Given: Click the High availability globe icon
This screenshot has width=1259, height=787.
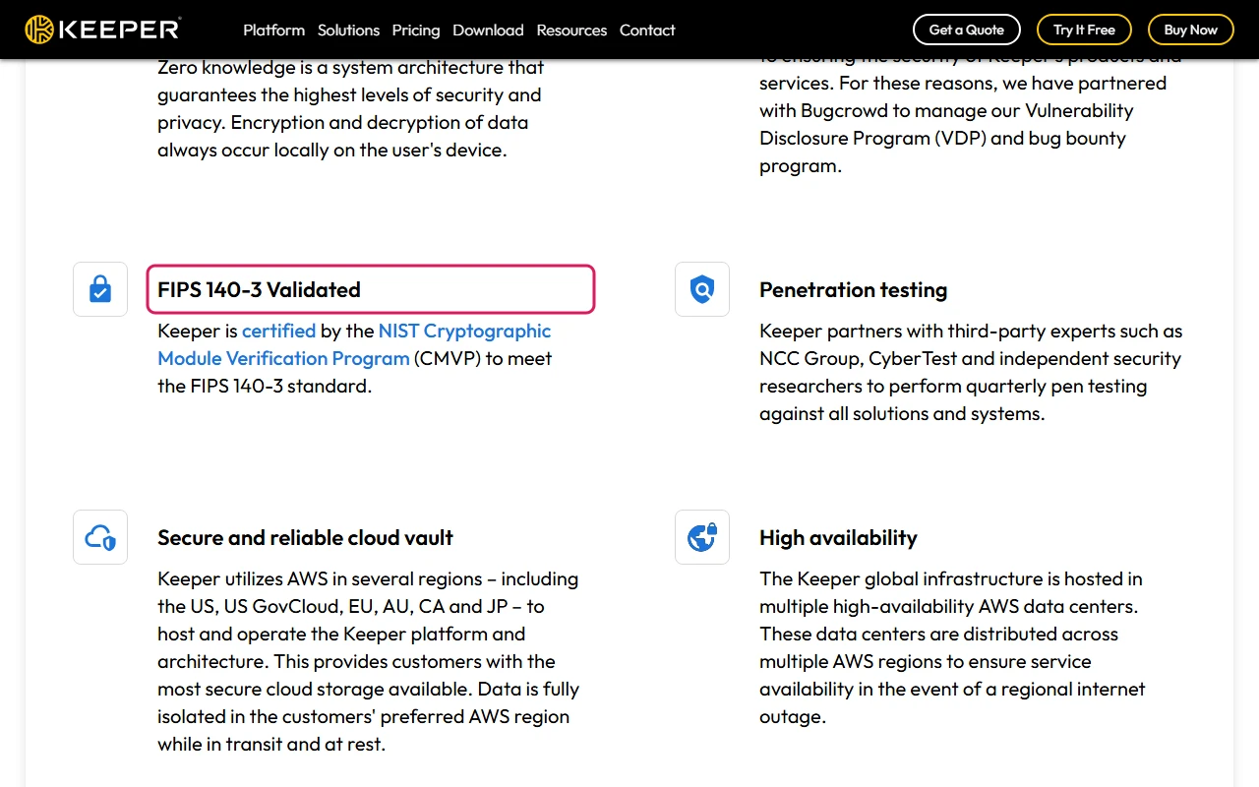Looking at the screenshot, I should tap(702, 537).
